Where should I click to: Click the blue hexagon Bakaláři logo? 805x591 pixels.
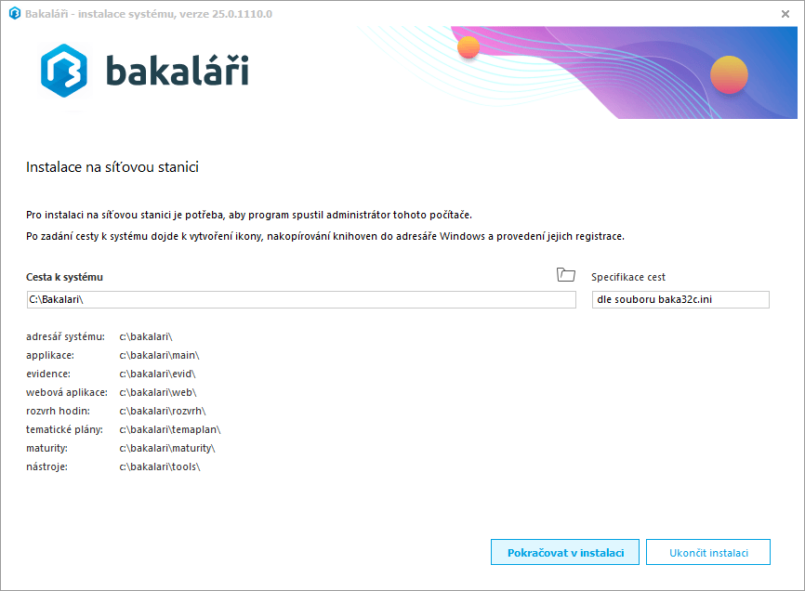point(64,71)
